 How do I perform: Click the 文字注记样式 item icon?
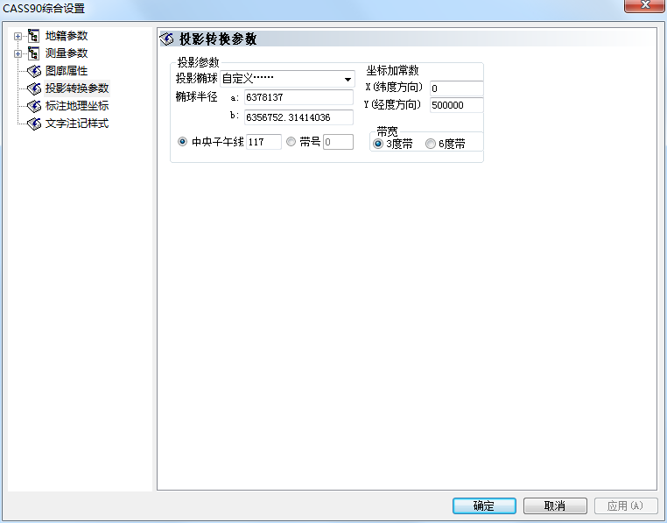click(x=34, y=124)
